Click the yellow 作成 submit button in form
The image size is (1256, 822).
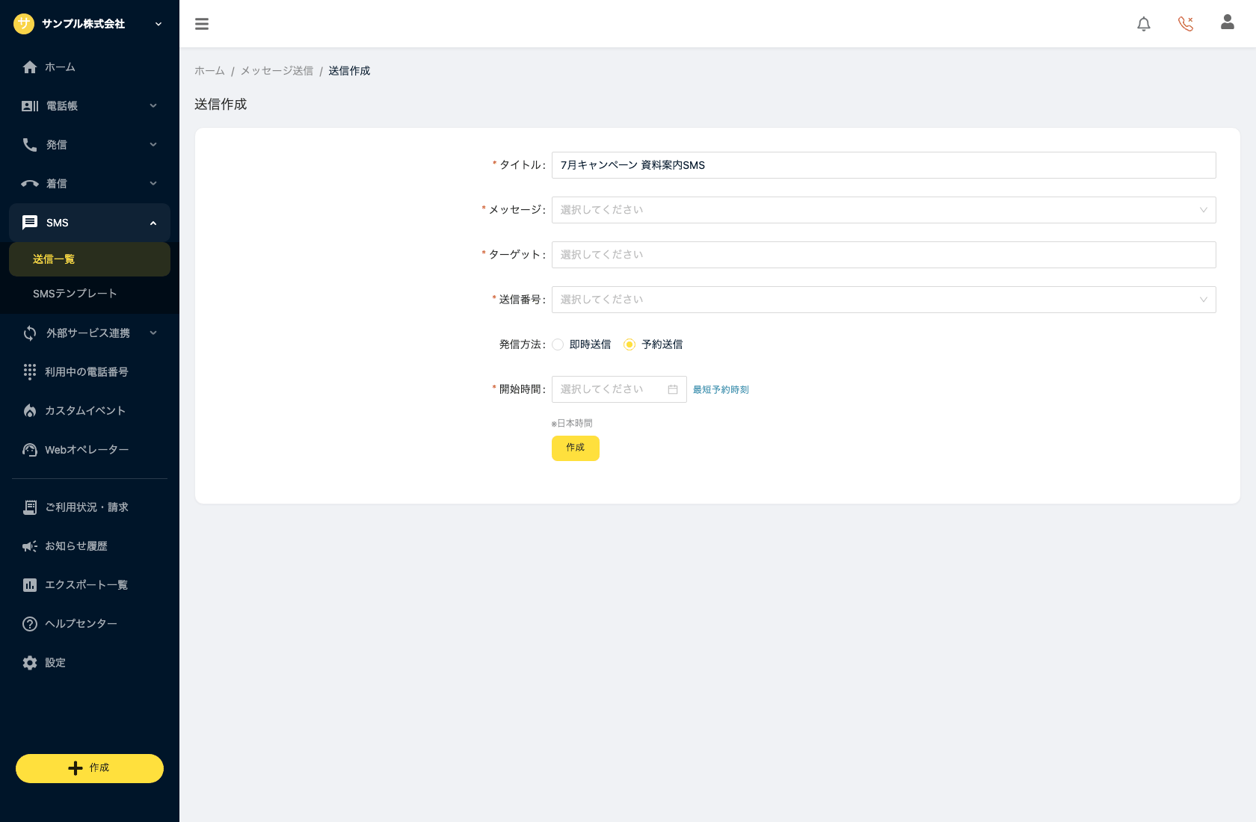576,448
